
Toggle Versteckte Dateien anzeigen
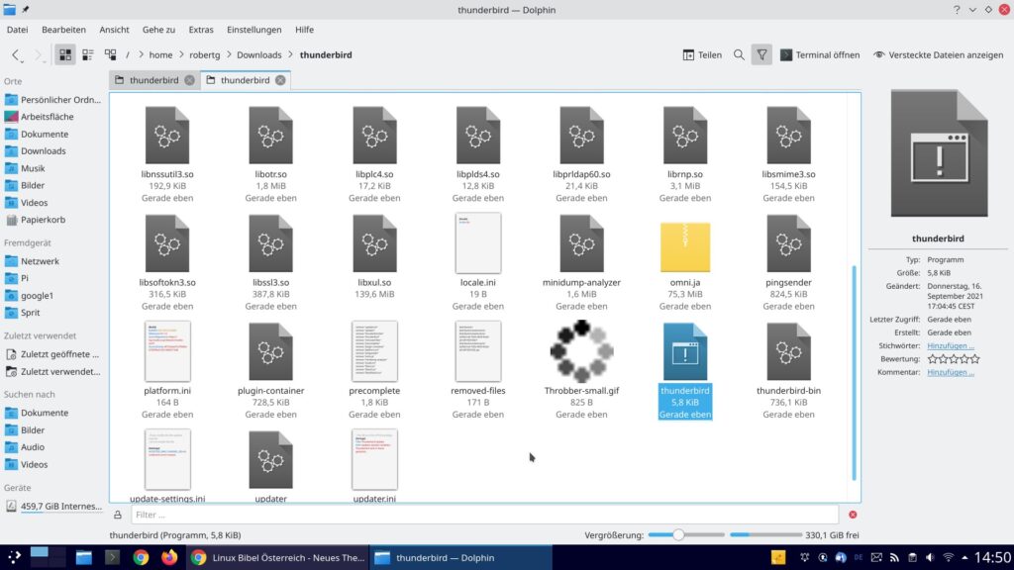pos(939,55)
